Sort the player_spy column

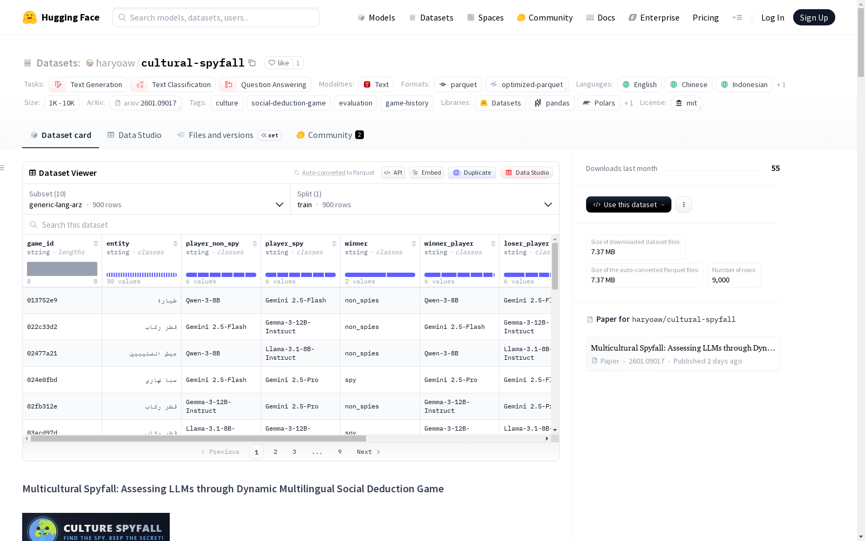tap(334, 243)
